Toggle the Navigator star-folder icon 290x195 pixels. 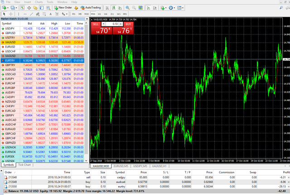pyautogui.click(x=35, y=8)
